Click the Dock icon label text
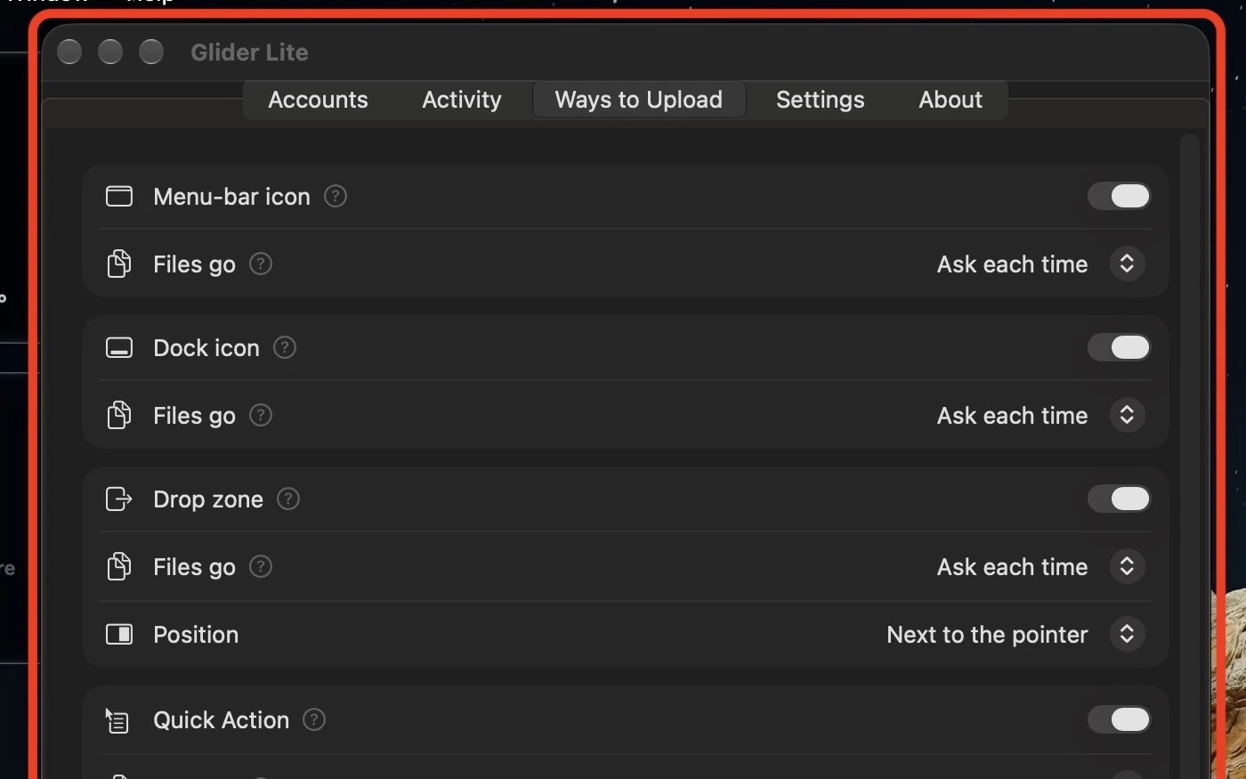 coord(206,347)
